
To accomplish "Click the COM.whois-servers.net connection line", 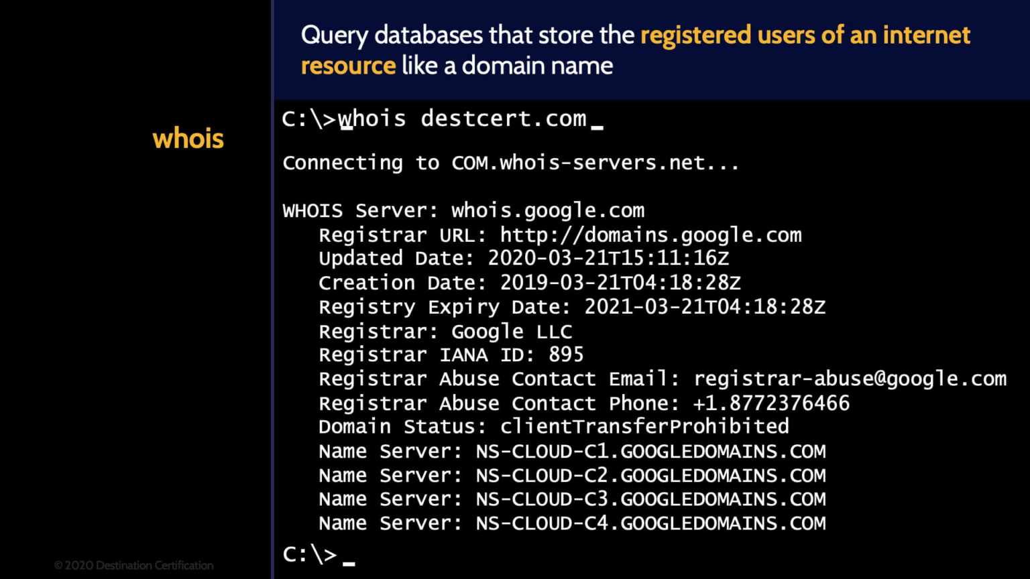I will point(510,162).
